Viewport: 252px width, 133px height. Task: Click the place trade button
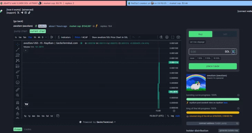[213, 66]
